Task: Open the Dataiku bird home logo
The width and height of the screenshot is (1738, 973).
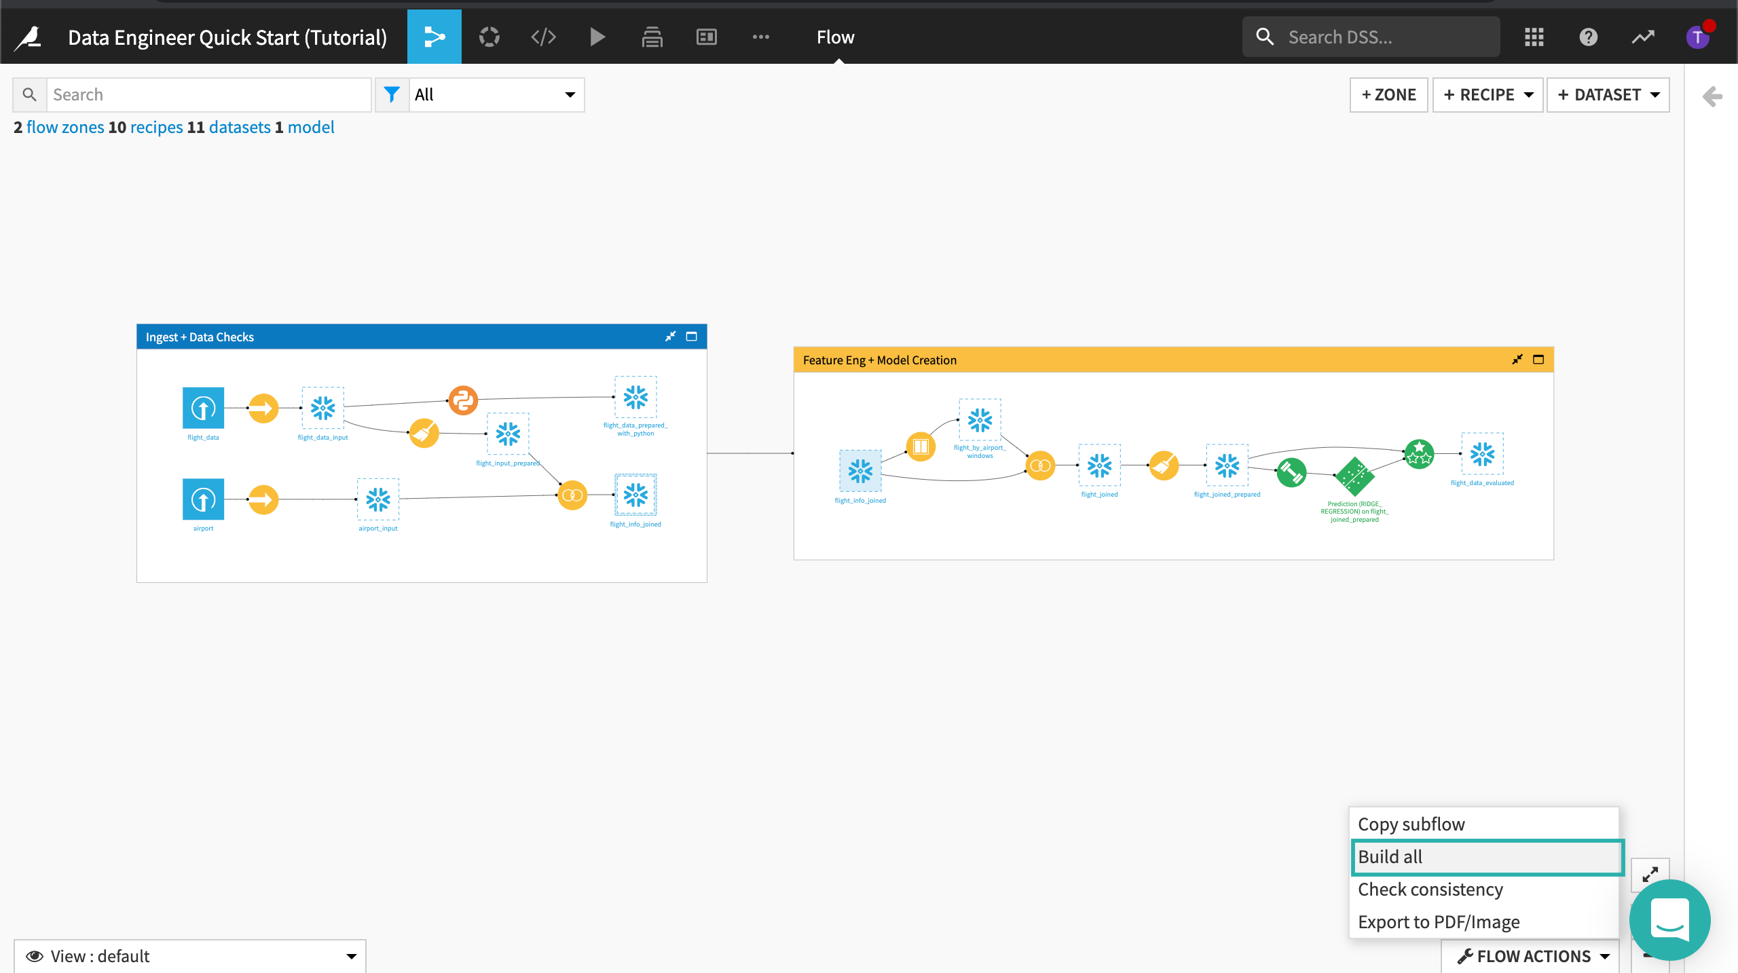Action: click(x=29, y=37)
